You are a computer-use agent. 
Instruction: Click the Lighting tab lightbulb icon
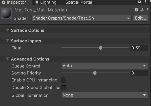tap(37, 3)
